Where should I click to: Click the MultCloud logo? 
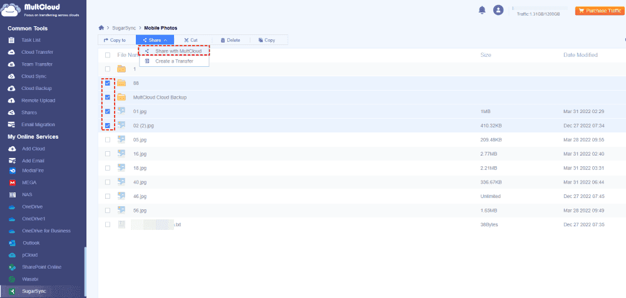click(41, 11)
